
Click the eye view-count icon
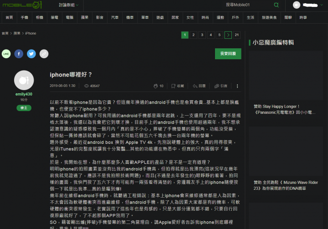[x=87, y=86]
